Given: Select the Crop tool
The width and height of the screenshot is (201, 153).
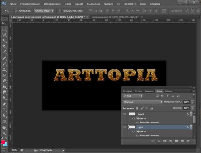Looking at the screenshot, I should pos(4,46).
